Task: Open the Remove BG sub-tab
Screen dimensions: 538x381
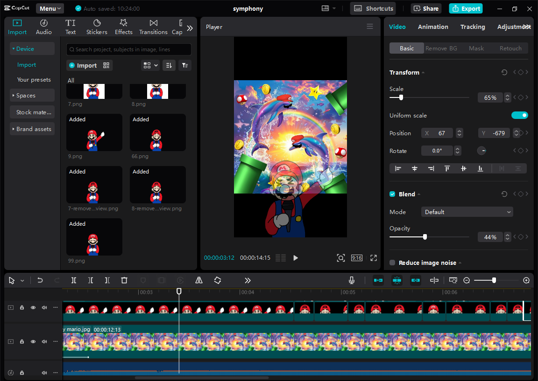Action: click(441, 48)
